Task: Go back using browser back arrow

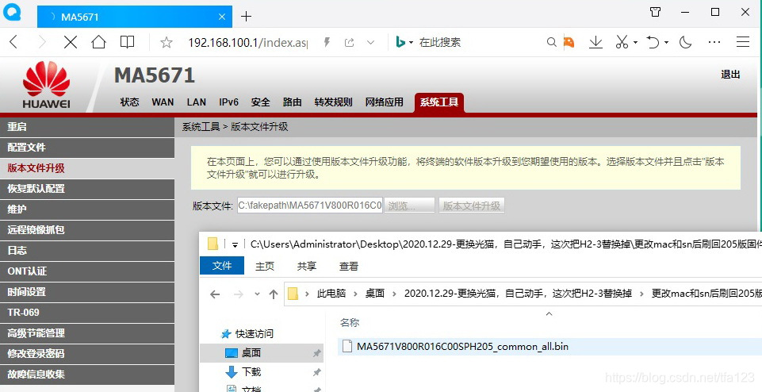Action: [x=13, y=42]
